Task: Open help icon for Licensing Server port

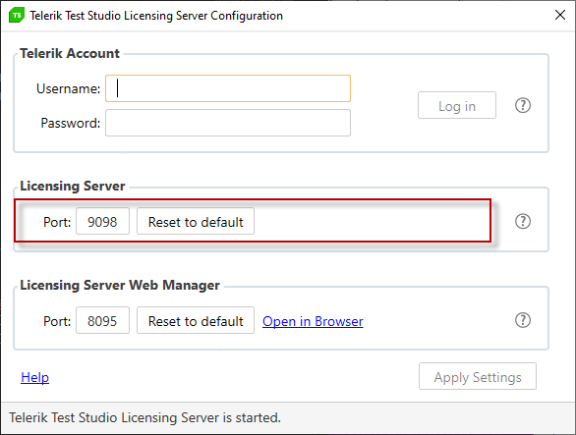Action: pos(522,221)
